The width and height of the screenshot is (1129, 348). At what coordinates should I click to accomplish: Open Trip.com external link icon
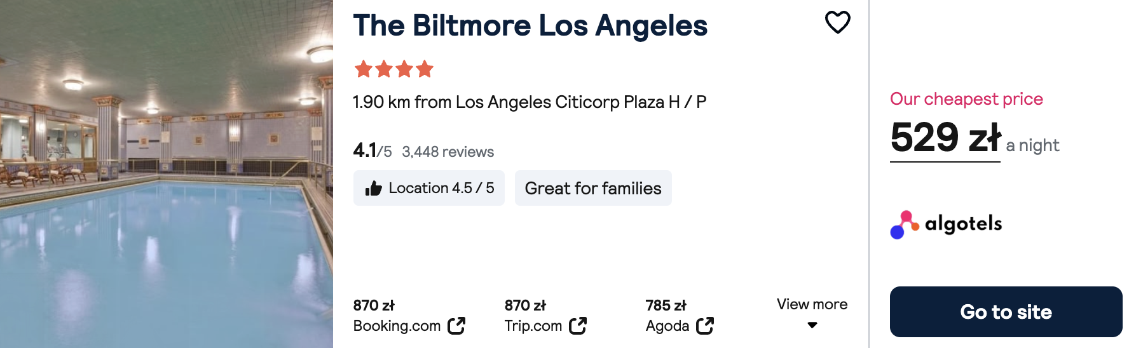point(578,326)
